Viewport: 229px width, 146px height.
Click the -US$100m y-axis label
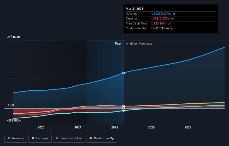14,120
